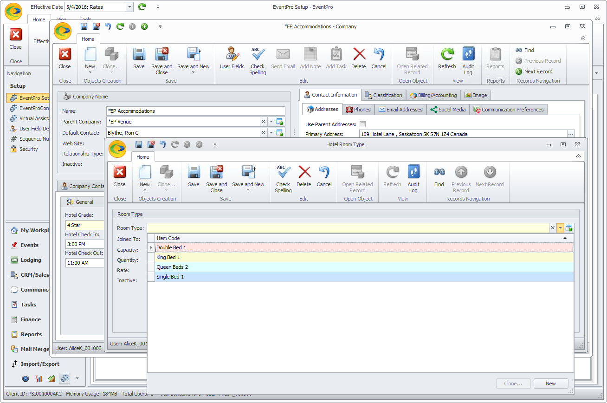Click Delete in Company window ribbon
The width and height of the screenshot is (607, 403).
point(359,58)
